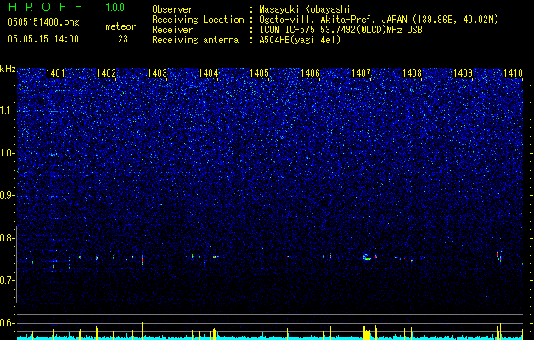
Task: Click the 1404 time marker
Action: 209,72
